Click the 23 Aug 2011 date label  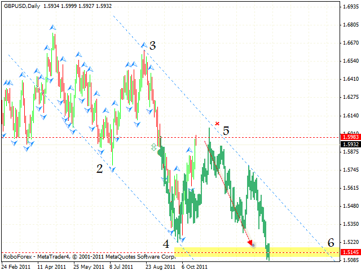click(160, 266)
